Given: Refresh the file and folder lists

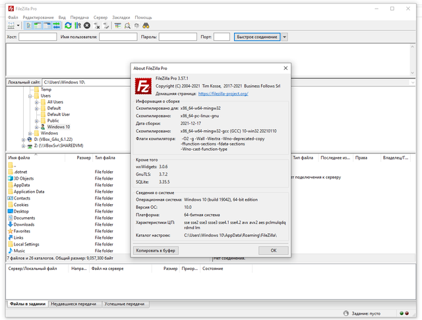Looking at the screenshot, I should [68, 26].
